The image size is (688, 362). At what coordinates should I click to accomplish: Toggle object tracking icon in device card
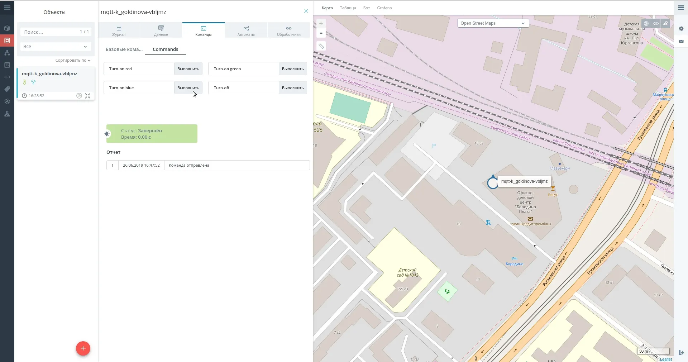click(x=79, y=96)
